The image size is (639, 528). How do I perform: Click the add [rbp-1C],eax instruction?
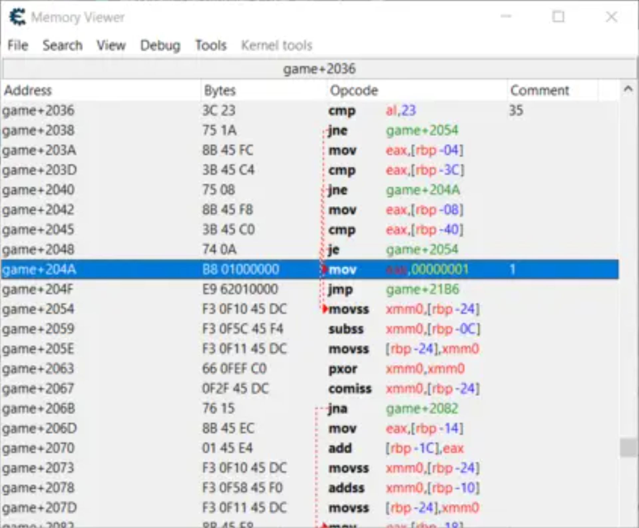pos(396,448)
